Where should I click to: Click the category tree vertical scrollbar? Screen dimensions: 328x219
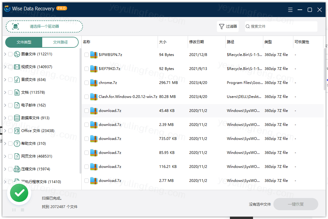tap(80, 111)
